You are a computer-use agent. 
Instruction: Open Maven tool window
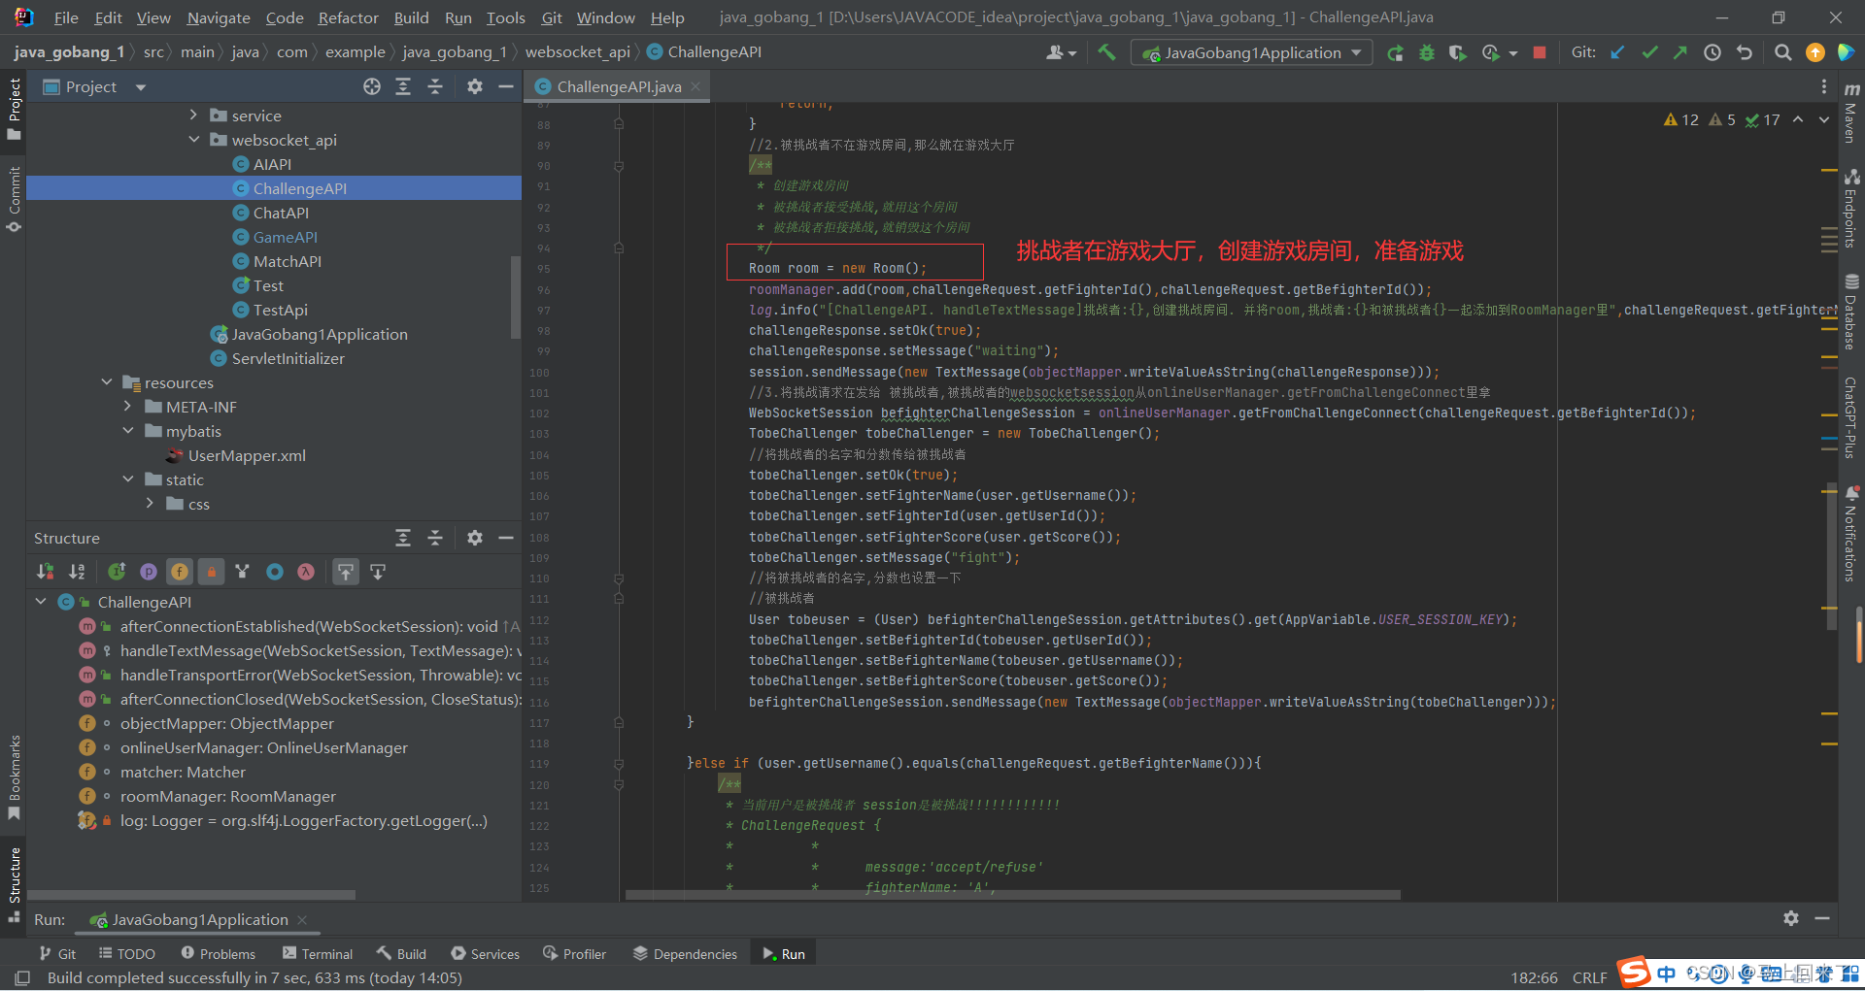(1851, 113)
